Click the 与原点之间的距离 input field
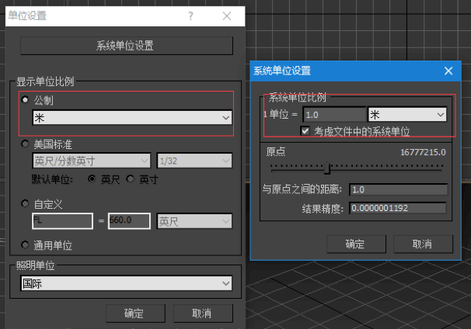471x329 pixels. coord(398,190)
